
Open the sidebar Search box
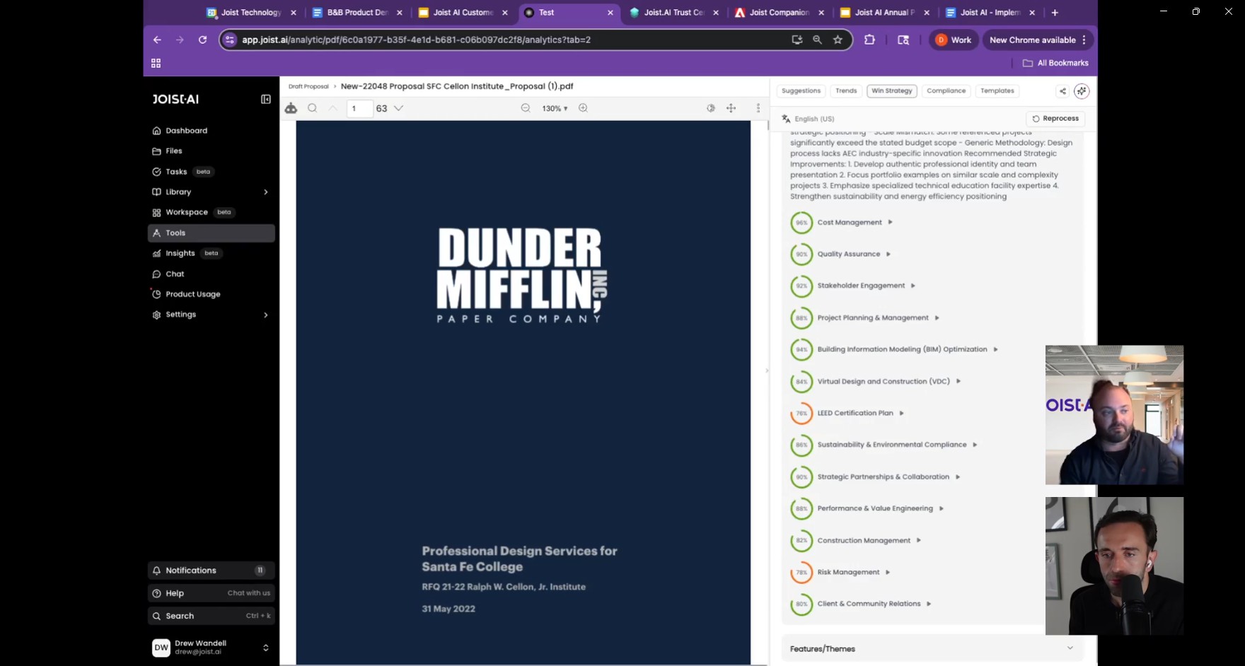[211, 616]
